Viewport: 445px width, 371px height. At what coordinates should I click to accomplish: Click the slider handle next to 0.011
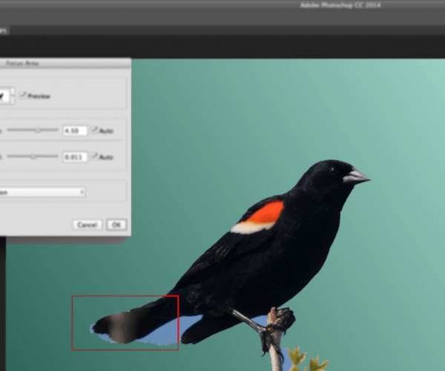(x=32, y=157)
